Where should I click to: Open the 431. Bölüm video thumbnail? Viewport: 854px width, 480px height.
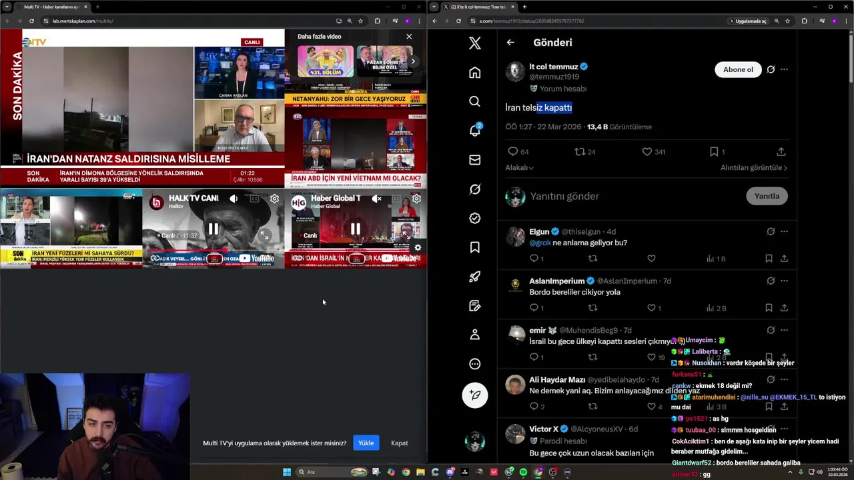tap(326, 61)
